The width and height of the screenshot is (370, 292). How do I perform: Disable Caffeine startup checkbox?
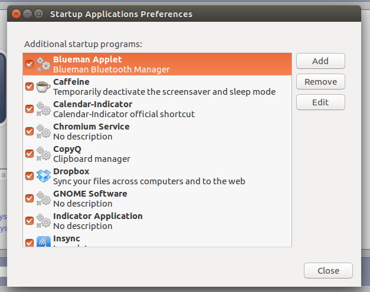coord(30,87)
